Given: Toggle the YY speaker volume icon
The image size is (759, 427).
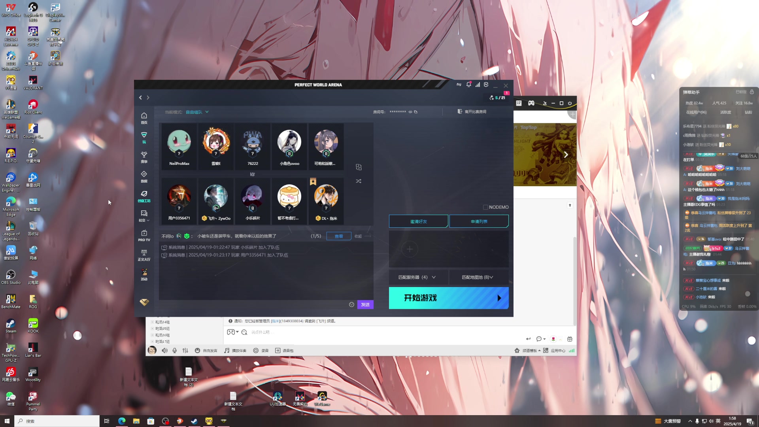Looking at the screenshot, I should tap(164, 350).
